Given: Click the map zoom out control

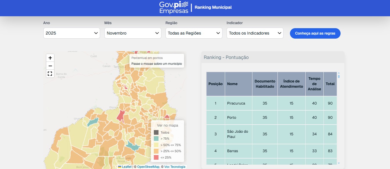Looking at the screenshot, I should (50, 66).
